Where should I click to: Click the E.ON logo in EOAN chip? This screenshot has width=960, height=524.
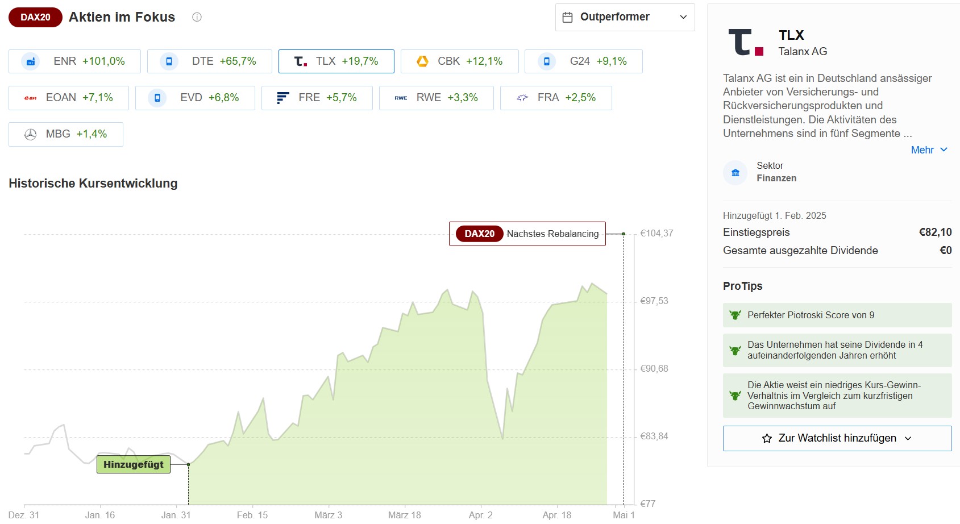(31, 98)
